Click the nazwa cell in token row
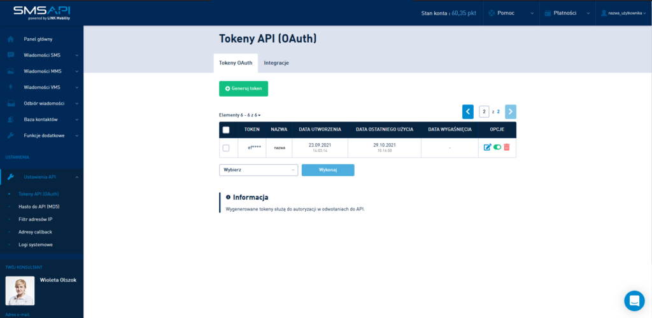 tap(279, 148)
